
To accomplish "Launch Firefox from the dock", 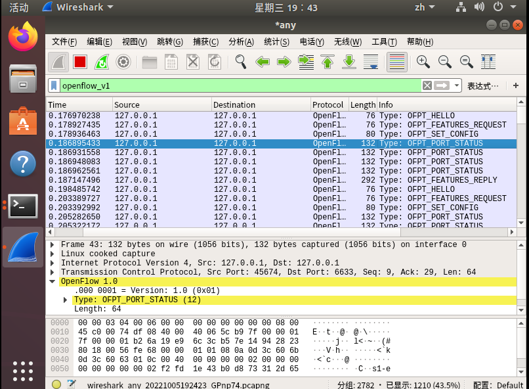I will [x=23, y=37].
